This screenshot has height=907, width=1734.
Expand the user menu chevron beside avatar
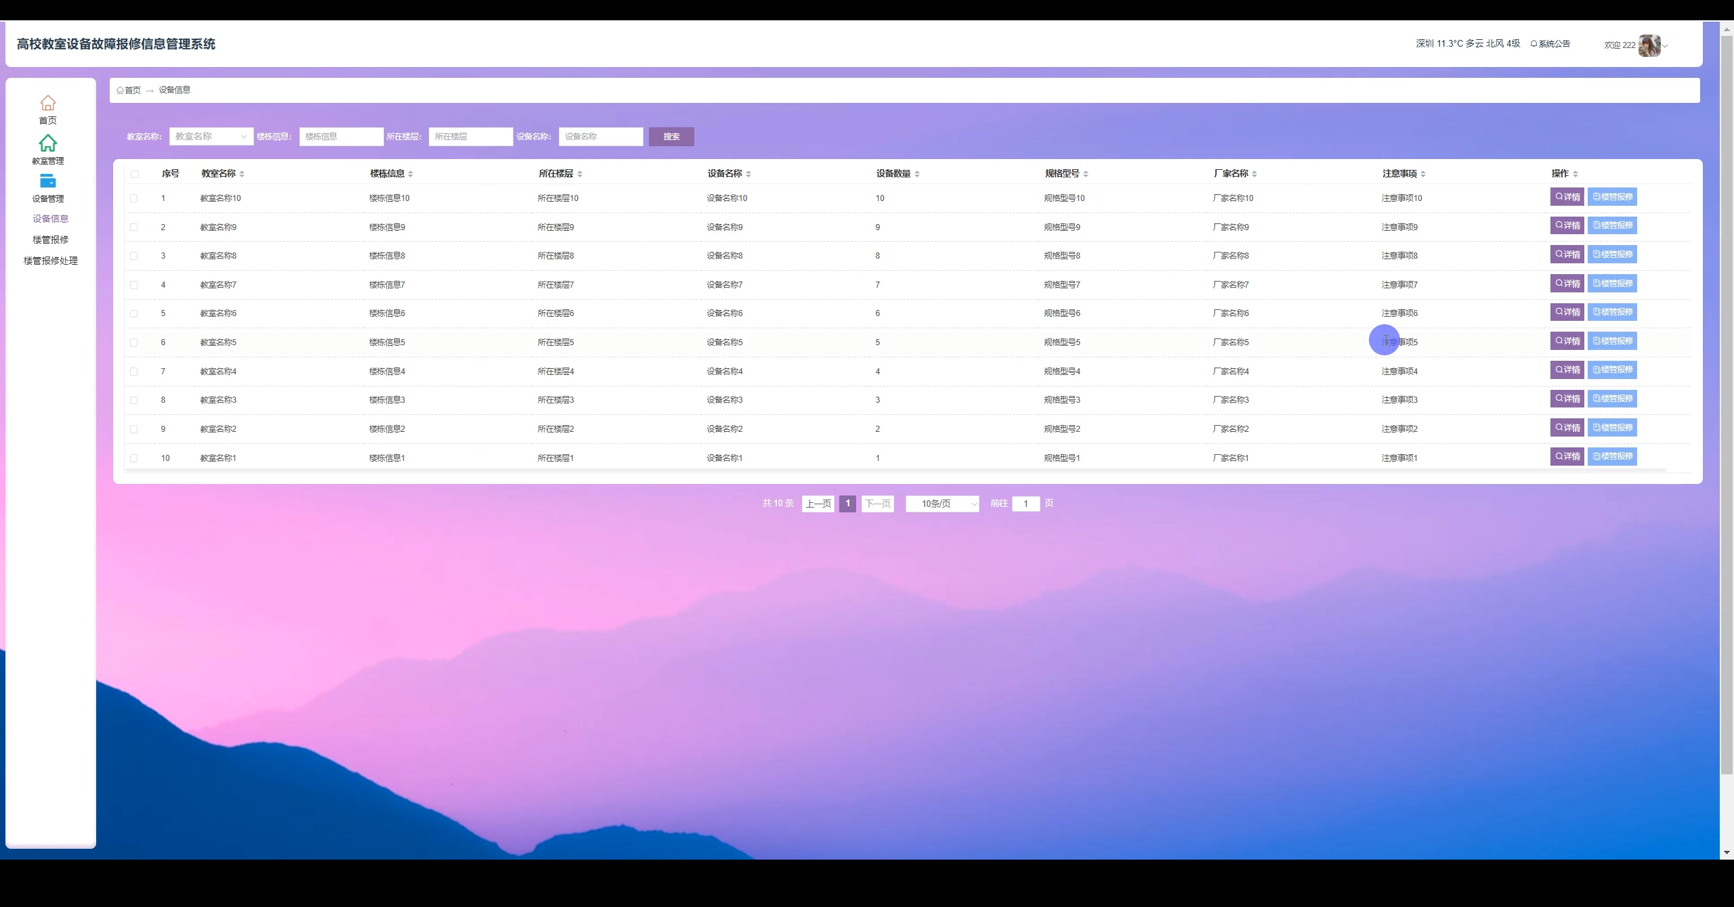(x=1664, y=45)
